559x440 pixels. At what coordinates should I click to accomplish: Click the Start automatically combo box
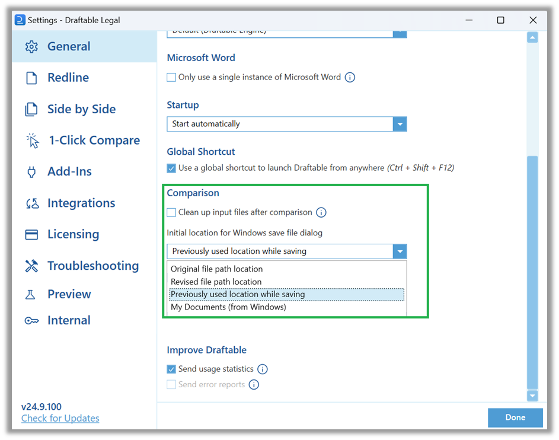[287, 124]
